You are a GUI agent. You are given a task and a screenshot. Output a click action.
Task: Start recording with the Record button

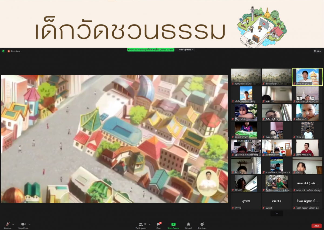point(188,225)
